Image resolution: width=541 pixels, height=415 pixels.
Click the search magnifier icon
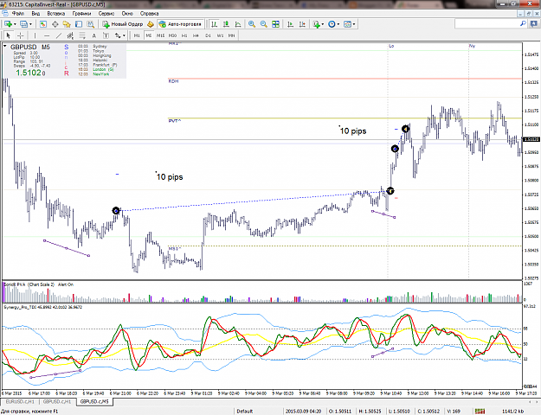[523, 23]
